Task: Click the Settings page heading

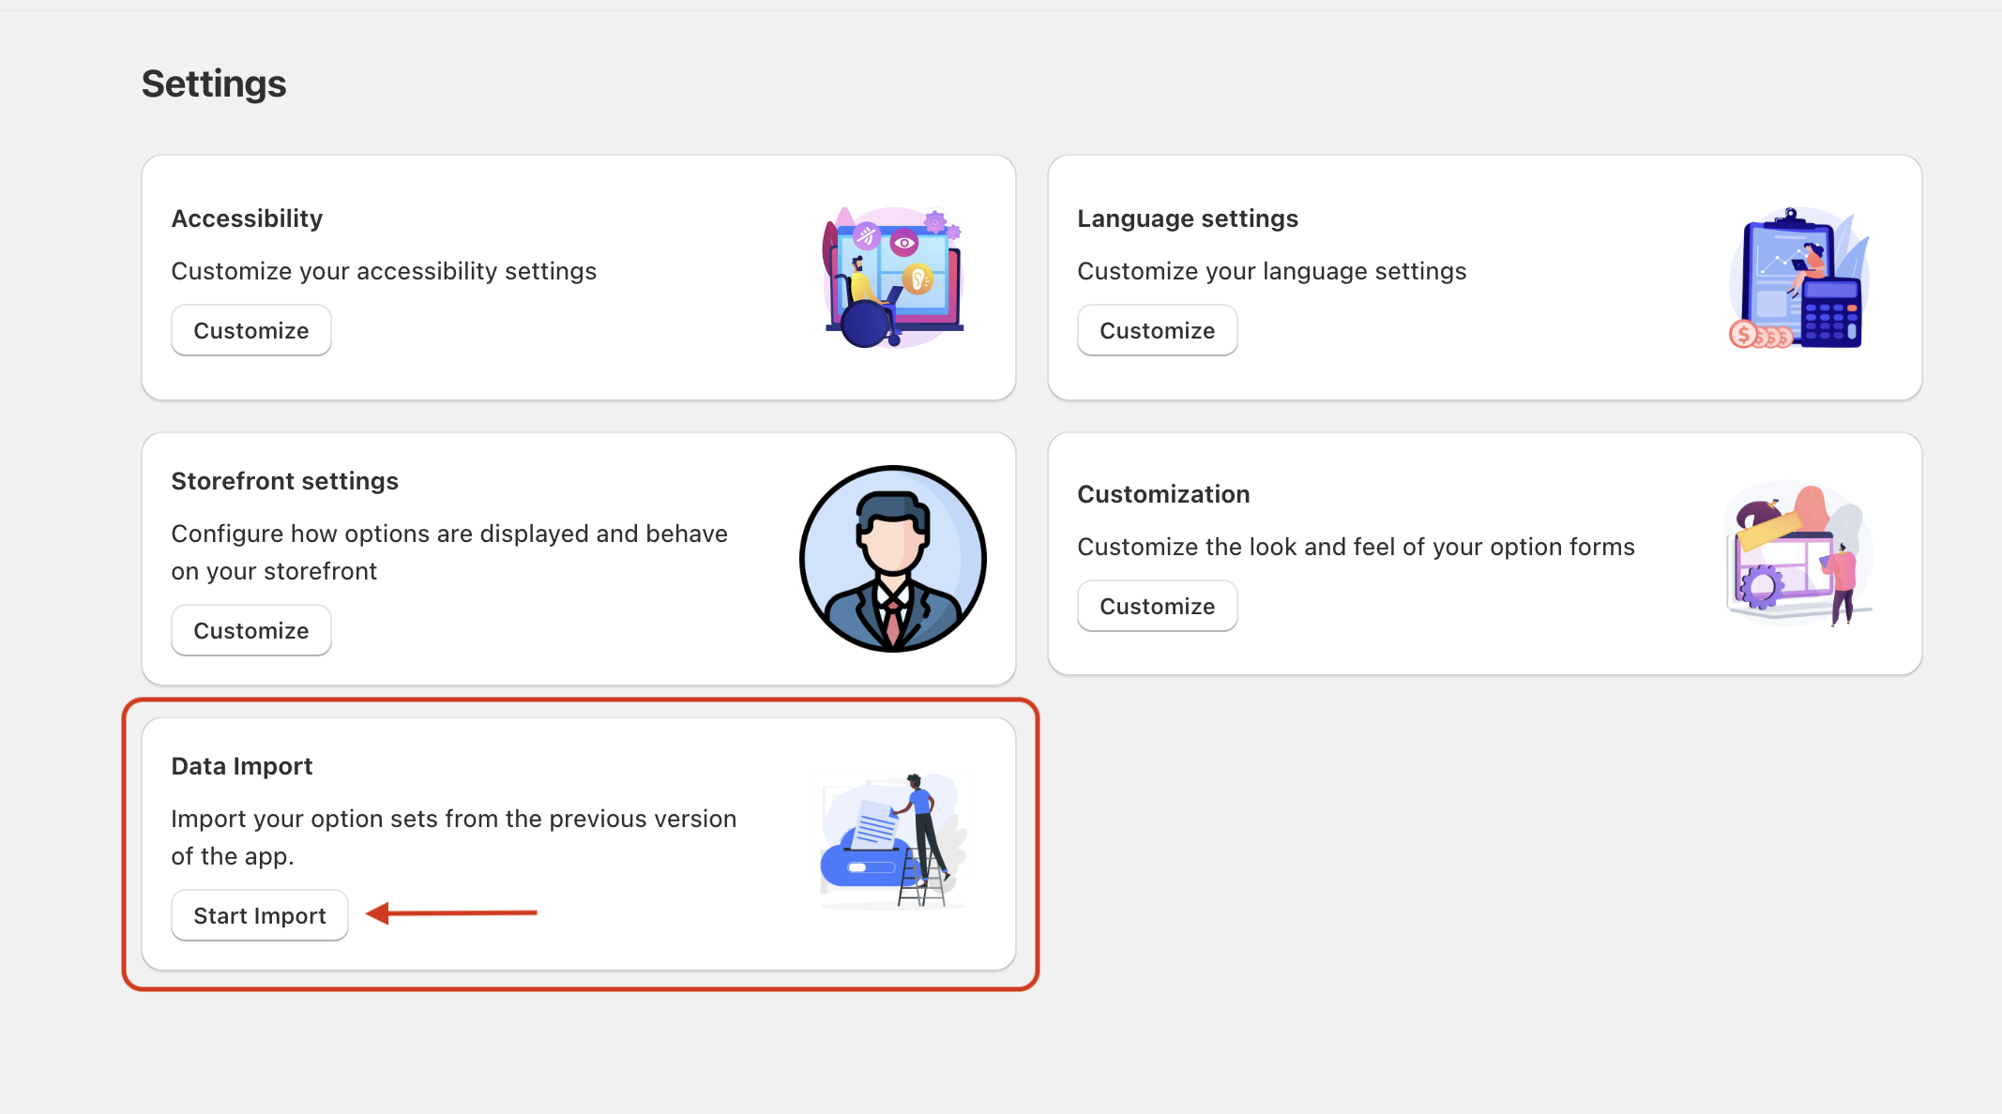Action: coord(214,83)
